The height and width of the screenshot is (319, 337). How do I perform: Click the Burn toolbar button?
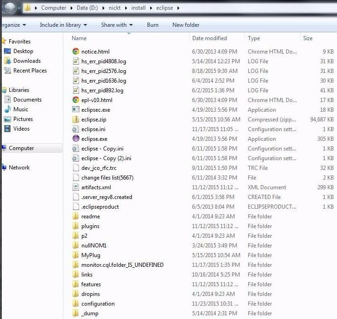153,25
